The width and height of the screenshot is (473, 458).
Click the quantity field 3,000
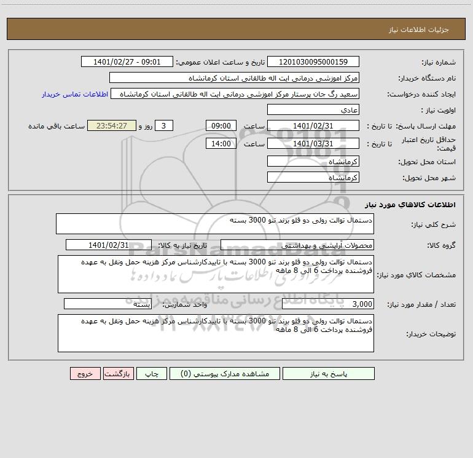(328, 304)
